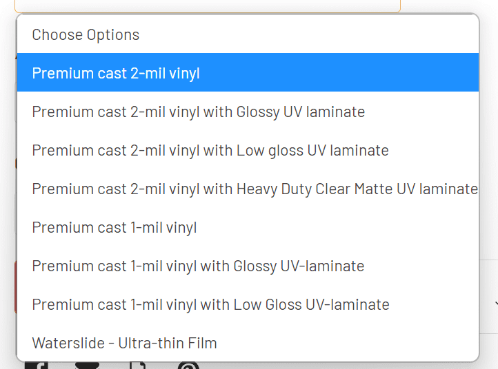Viewport: 498px width, 369px height.
Task: Click the chevron arrow at the right edge
Action: pyautogui.click(x=495, y=302)
